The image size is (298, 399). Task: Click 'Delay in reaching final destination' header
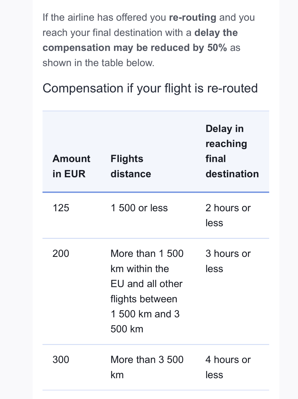[232, 151]
